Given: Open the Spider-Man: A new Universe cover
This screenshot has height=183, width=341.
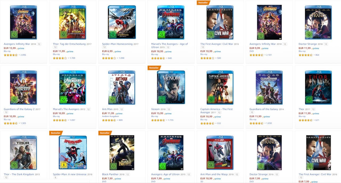Looking at the screenshot, I should [72, 152].
